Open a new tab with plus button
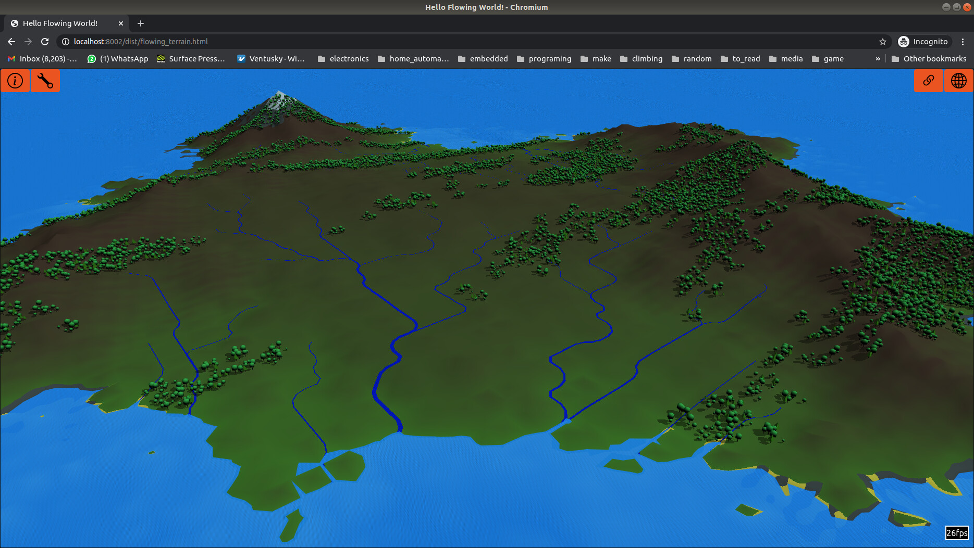The height and width of the screenshot is (548, 974). 140,23
